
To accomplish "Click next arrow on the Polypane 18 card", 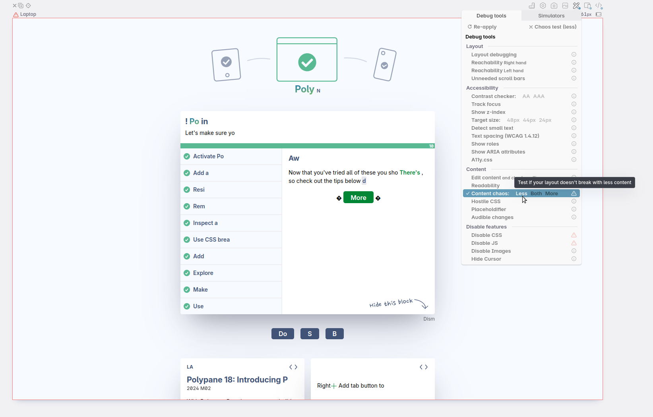I will [296, 367].
